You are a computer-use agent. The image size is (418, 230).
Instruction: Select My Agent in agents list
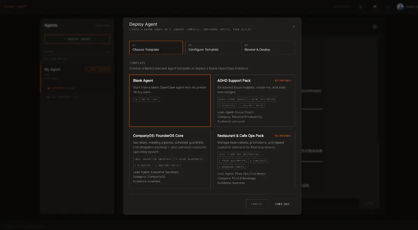52,69
